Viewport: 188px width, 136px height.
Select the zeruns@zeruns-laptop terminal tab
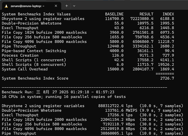point(32,6)
